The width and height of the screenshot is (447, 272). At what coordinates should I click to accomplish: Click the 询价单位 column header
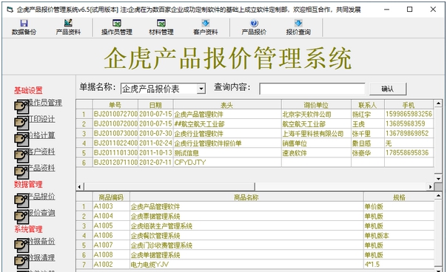tap(316, 105)
